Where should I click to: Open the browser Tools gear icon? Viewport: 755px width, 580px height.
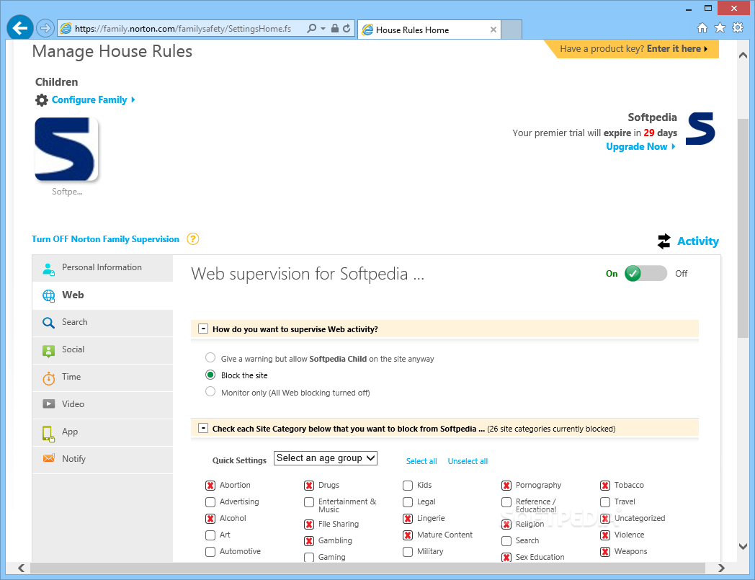click(738, 28)
